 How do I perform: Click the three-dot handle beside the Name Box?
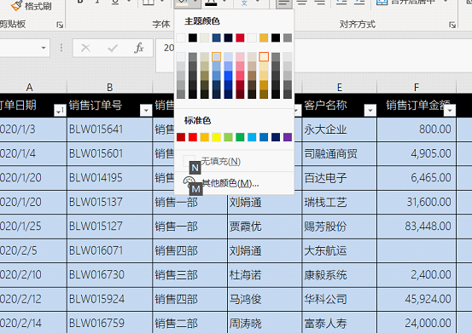pos(61,48)
